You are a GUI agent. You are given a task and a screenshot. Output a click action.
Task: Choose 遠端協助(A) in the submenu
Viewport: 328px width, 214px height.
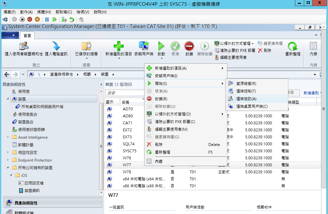tap(257, 99)
